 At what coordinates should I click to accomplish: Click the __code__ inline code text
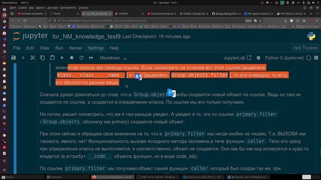point(100,156)
